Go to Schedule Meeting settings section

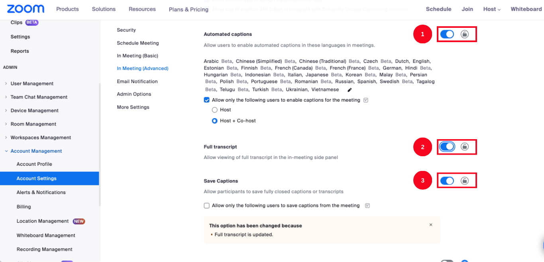pyautogui.click(x=138, y=43)
